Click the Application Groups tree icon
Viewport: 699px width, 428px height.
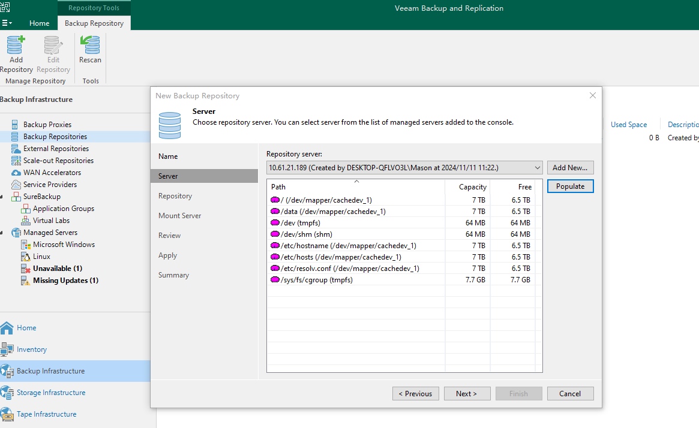tap(26, 209)
